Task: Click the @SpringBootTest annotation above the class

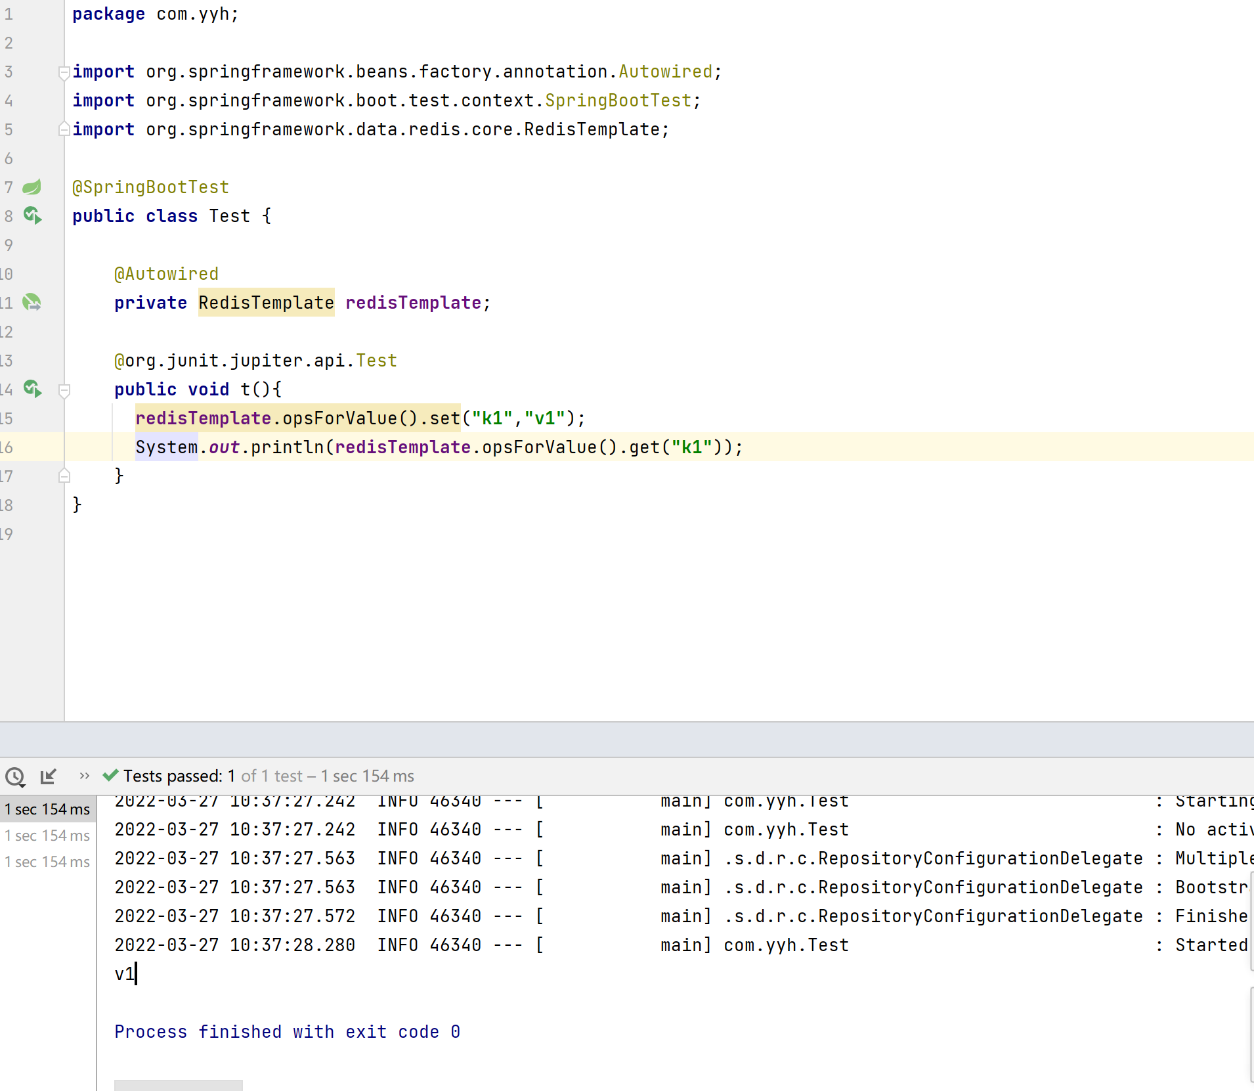Action: pyautogui.click(x=150, y=187)
